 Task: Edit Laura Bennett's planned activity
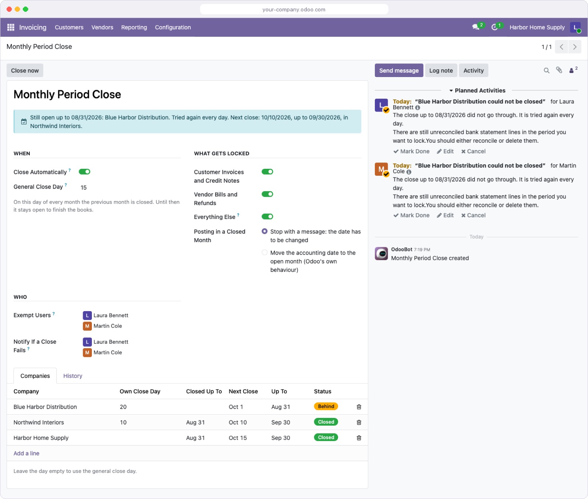tap(445, 151)
